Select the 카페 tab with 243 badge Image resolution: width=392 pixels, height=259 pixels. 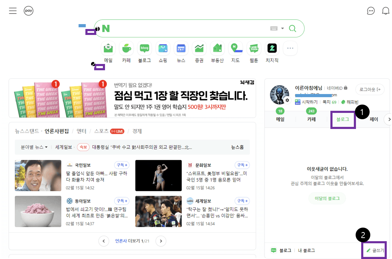tap(311, 119)
